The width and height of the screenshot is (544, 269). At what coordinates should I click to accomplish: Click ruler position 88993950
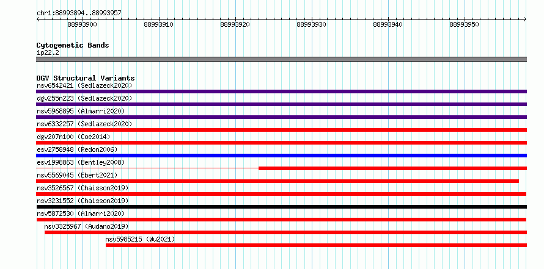[x=464, y=24]
